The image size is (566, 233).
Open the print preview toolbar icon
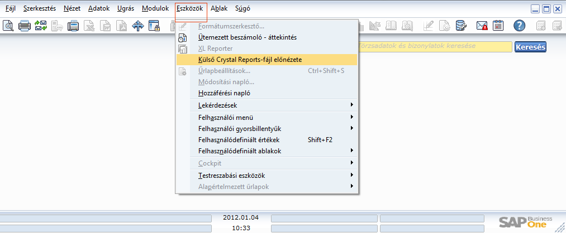8,26
